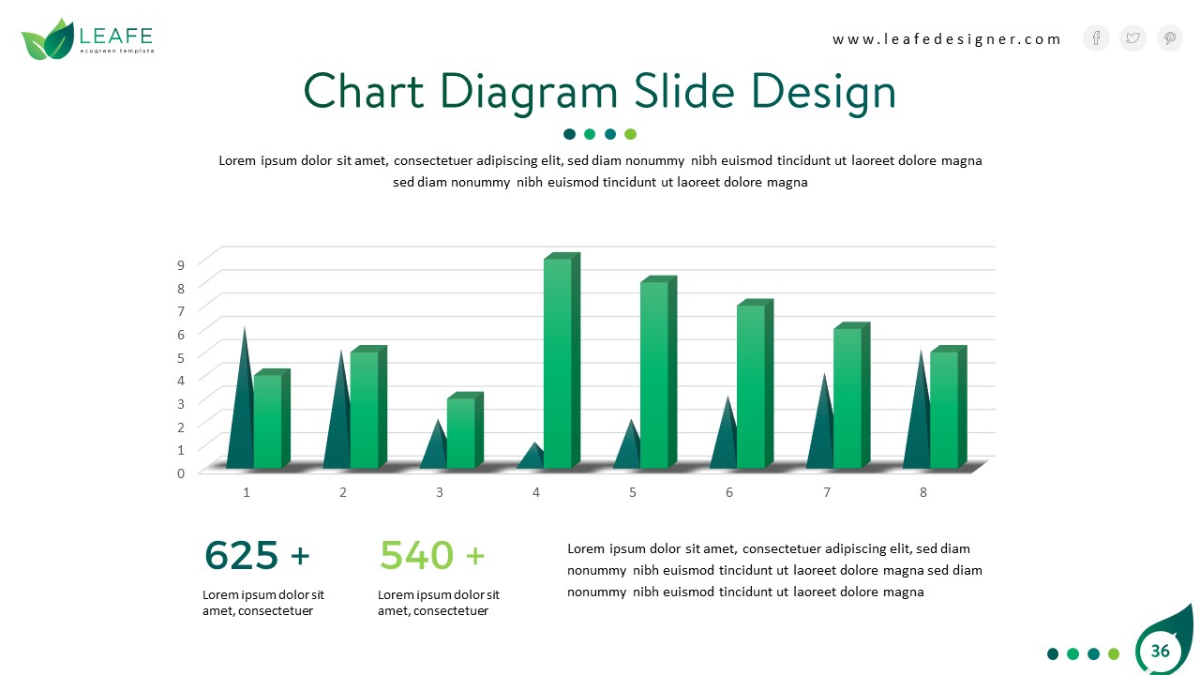This screenshot has height=675, width=1200.
Task: Select the tall green bar in category 4
Action: pos(562,361)
